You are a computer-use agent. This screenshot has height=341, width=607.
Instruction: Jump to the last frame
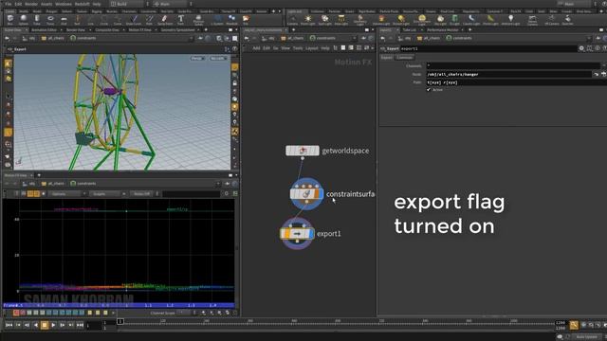coord(80,325)
